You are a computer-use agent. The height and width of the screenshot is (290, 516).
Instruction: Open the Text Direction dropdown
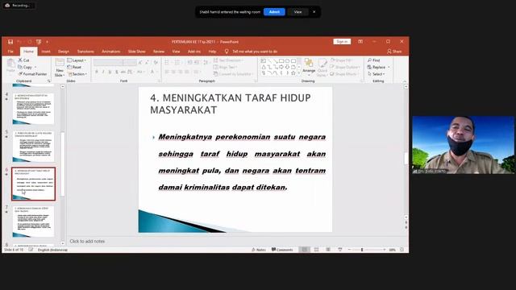[x=229, y=60]
